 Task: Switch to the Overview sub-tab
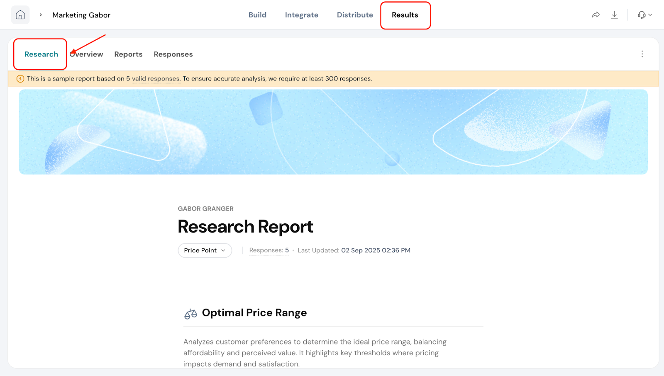coord(87,54)
